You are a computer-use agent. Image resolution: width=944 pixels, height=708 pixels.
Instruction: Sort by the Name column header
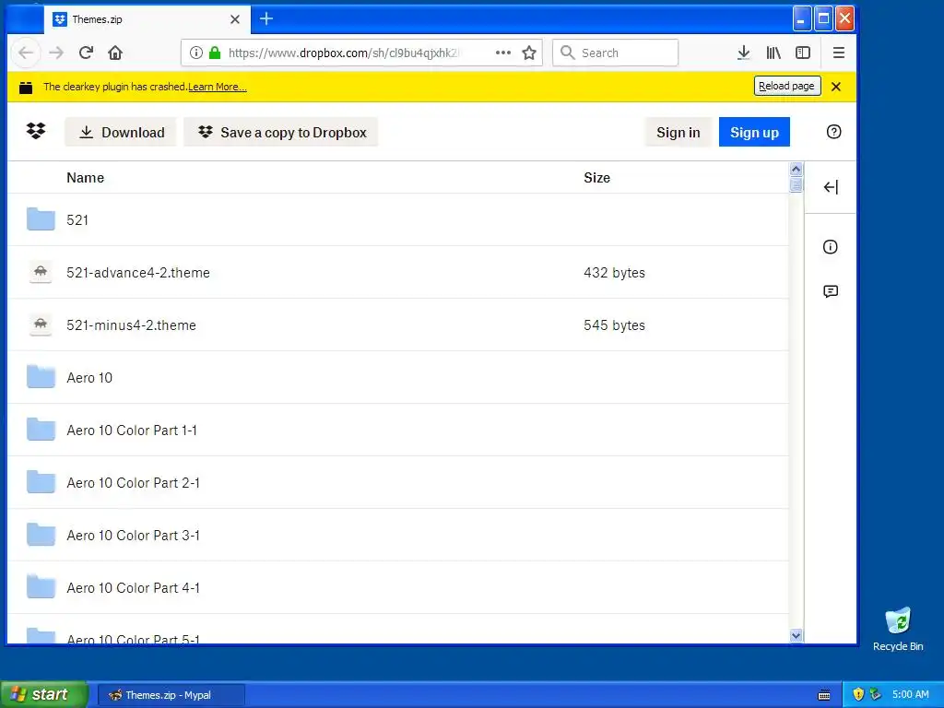coord(86,178)
